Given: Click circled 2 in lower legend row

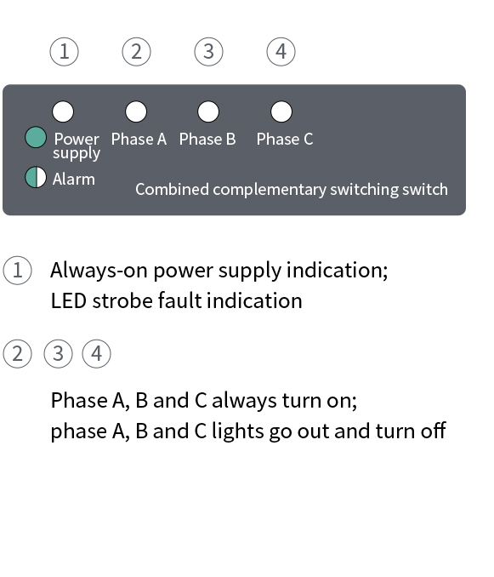Looking at the screenshot, I should click(17, 354).
